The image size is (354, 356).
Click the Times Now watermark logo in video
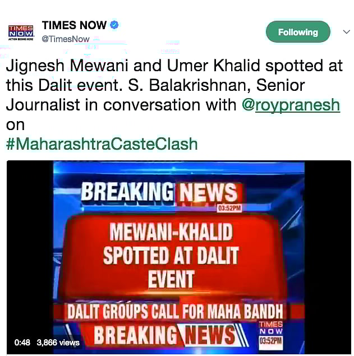coord(270,328)
